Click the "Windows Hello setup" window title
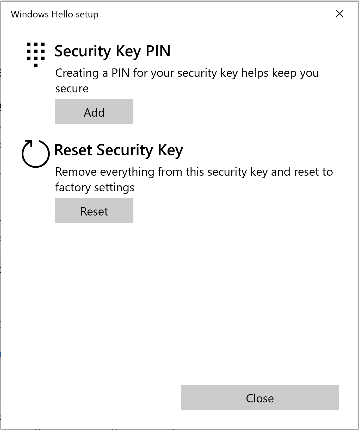Viewport: 359px width, 430px height. 54,14
